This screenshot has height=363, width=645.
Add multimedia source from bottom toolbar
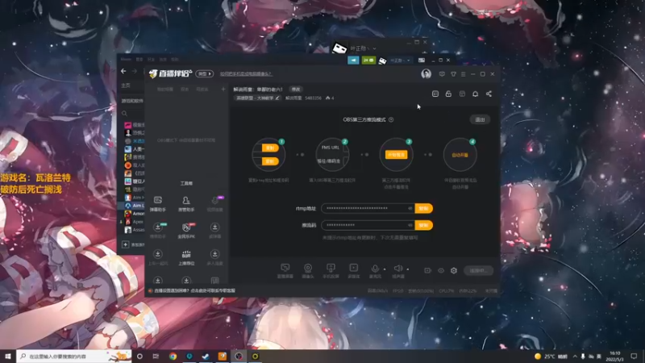[x=353, y=270]
